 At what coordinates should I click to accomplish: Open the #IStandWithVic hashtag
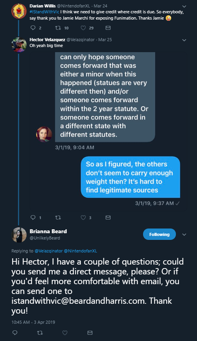pos(44,12)
